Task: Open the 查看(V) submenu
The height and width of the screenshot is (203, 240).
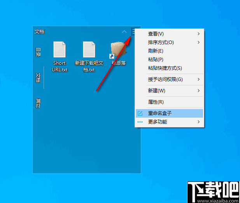Action: (x=169, y=34)
